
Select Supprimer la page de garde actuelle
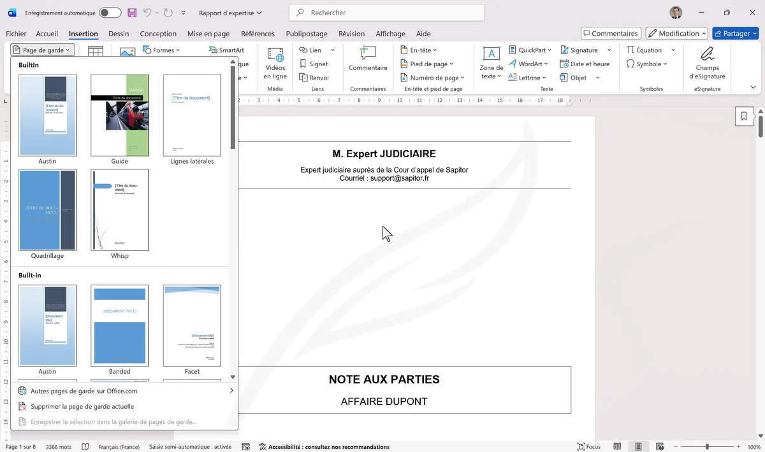pos(82,406)
